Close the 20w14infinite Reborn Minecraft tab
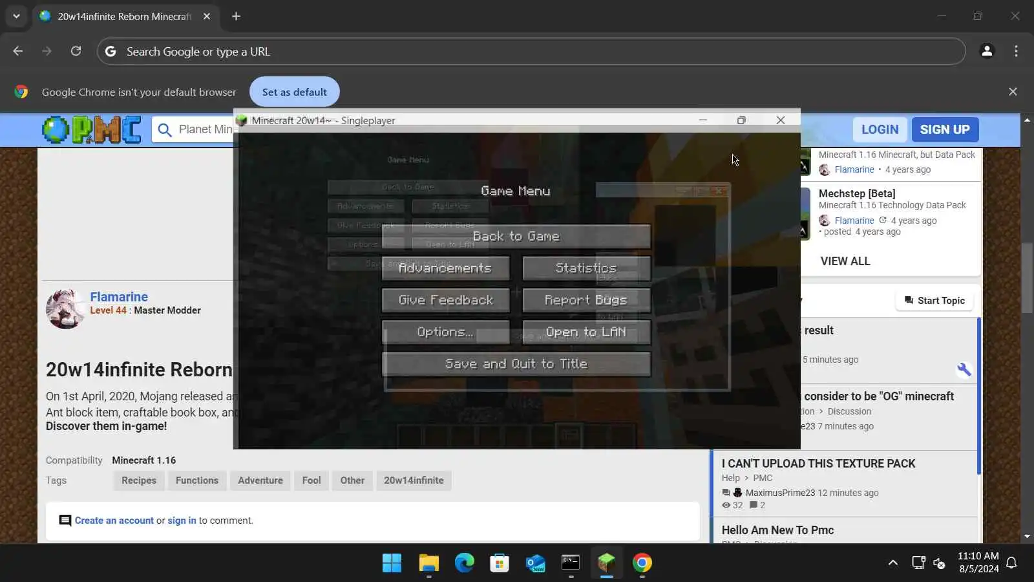The image size is (1034, 582). (x=207, y=16)
